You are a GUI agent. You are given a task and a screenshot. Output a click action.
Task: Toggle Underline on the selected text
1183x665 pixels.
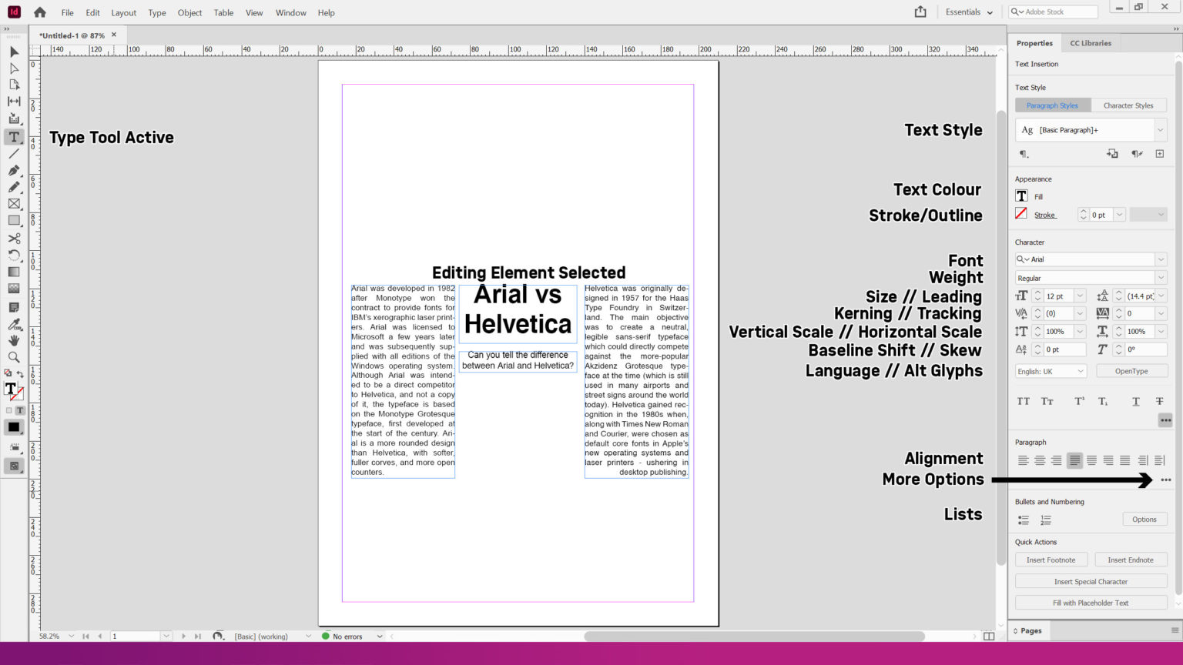[x=1135, y=401]
